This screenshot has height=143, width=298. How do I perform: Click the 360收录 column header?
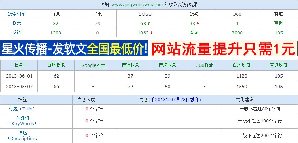coord(205,65)
